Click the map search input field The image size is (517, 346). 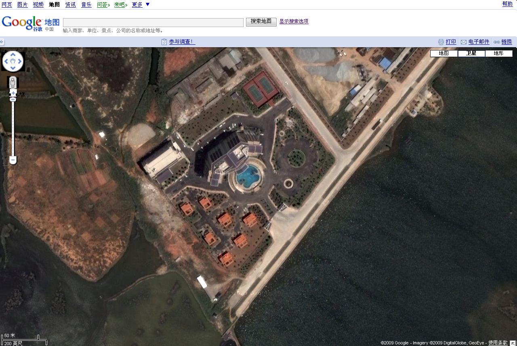pyautogui.click(x=153, y=22)
